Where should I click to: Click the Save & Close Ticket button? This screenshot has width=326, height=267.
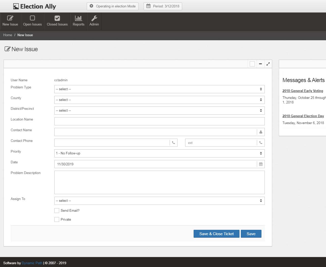pyautogui.click(x=217, y=234)
